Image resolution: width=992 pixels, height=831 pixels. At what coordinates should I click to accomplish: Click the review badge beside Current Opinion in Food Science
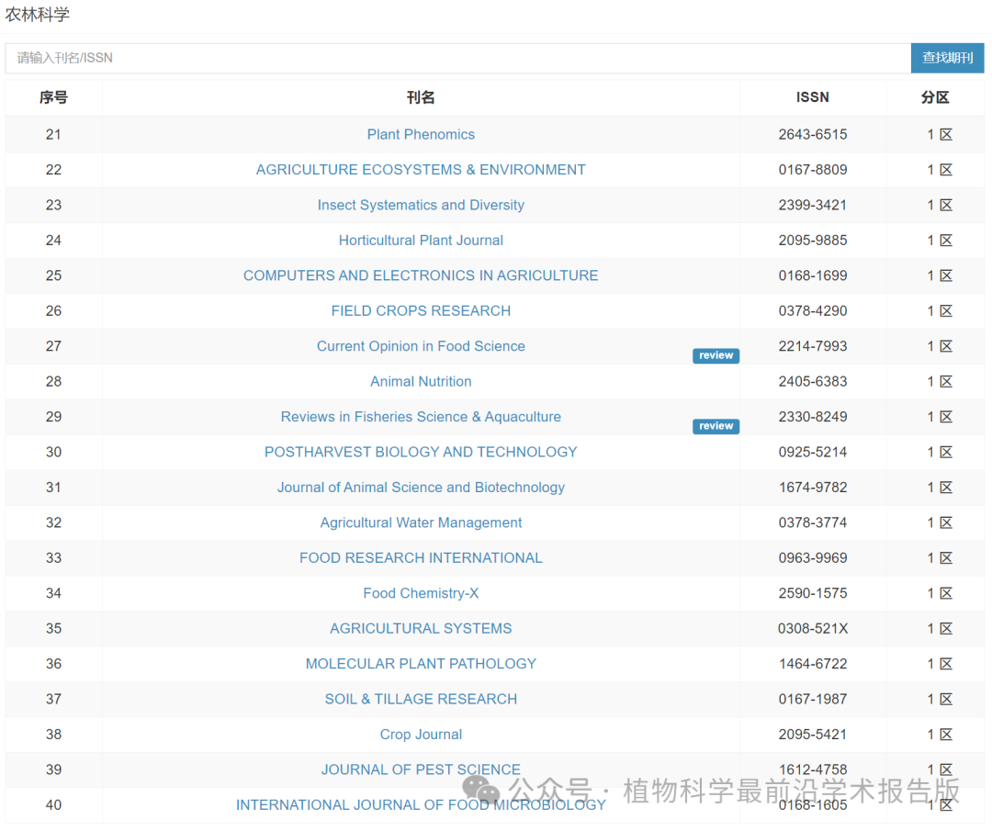pos(716,356)
